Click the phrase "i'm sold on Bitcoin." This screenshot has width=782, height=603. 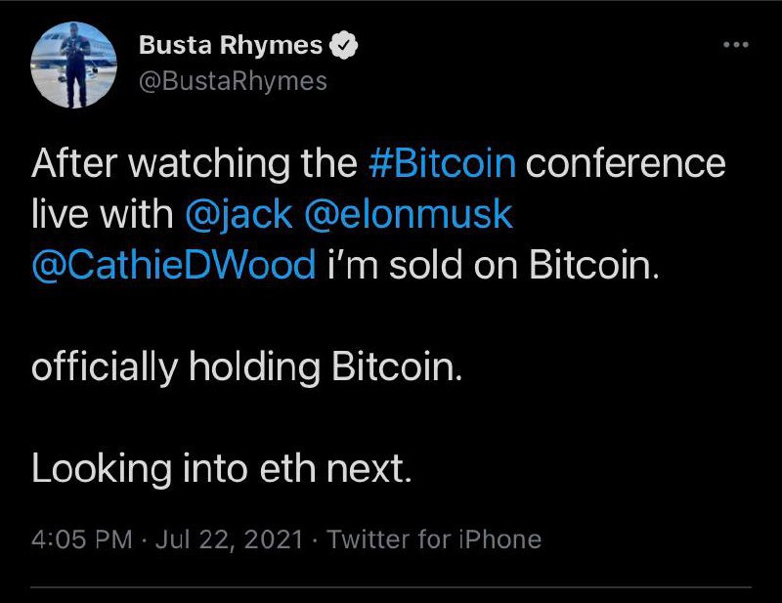point(493,266)
